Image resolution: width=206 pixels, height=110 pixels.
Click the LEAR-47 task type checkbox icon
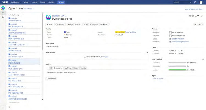[x=9, y=18]
